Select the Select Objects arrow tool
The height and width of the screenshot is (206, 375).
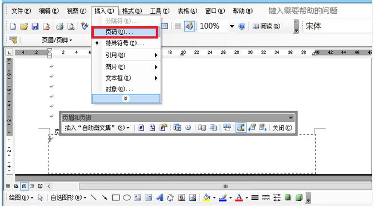click(x=41, y=197)
